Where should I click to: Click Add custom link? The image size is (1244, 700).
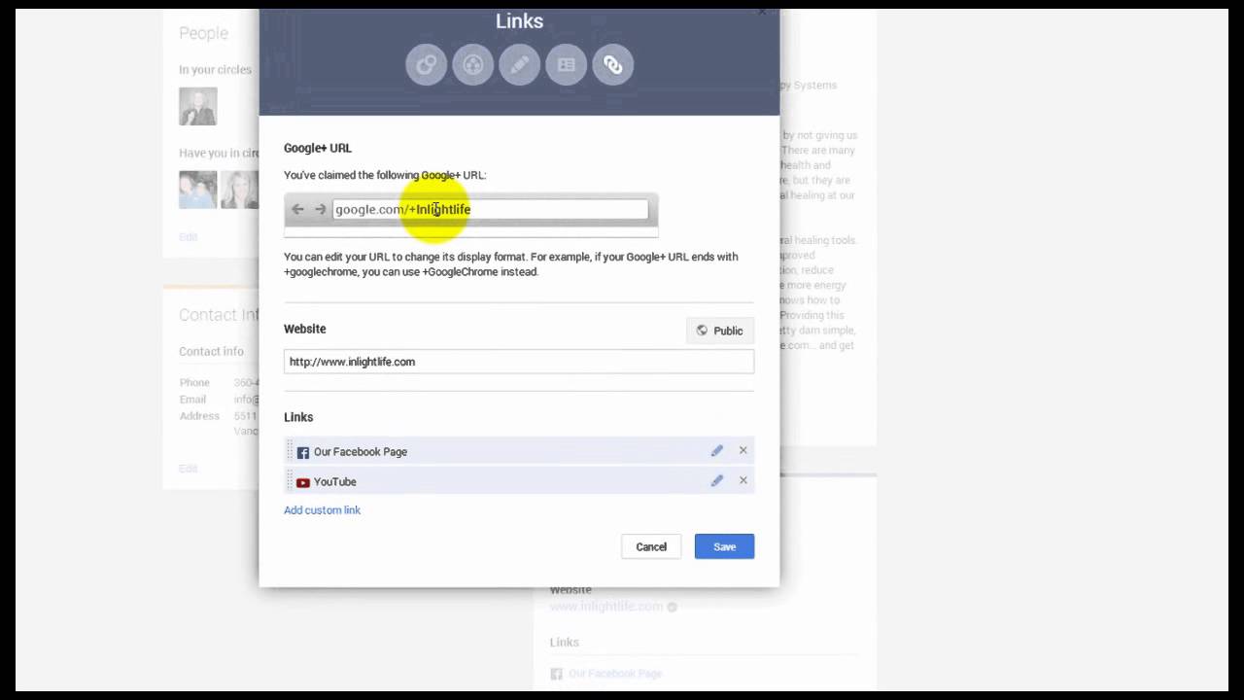pos(322,509)
